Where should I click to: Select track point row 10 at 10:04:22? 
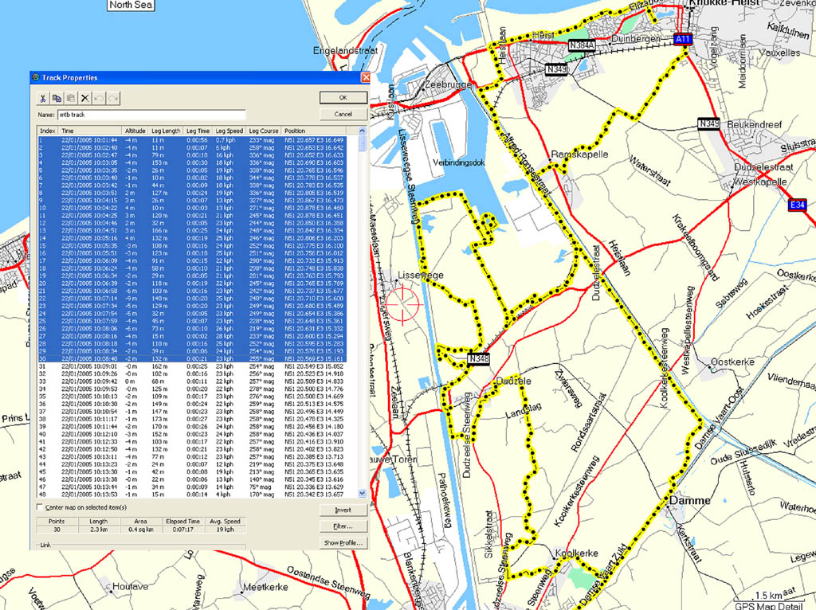click(x=193, y=208)
